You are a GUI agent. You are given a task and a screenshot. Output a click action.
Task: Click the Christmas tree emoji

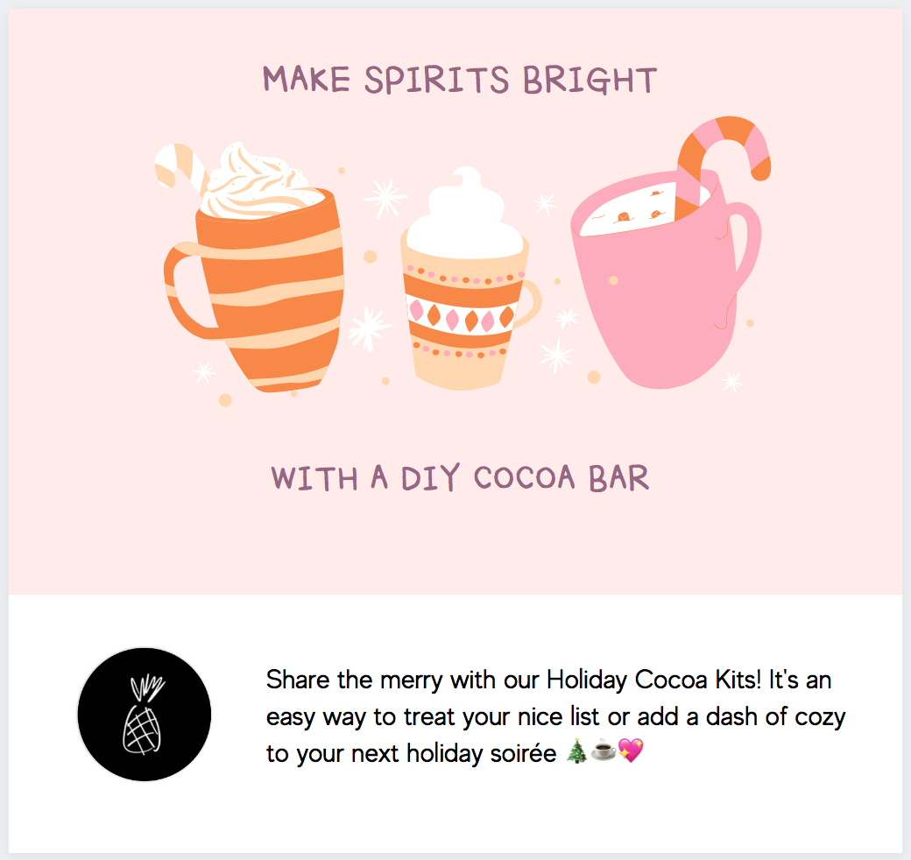577,751
